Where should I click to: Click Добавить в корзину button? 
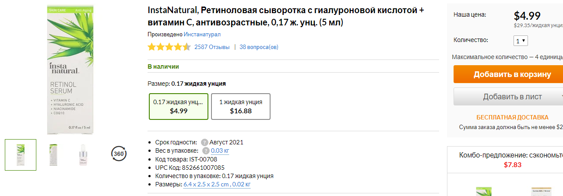click(508, 74)
